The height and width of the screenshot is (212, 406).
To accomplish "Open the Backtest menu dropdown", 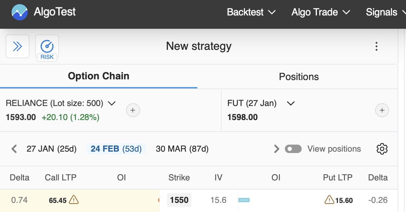I will [251, 12].
